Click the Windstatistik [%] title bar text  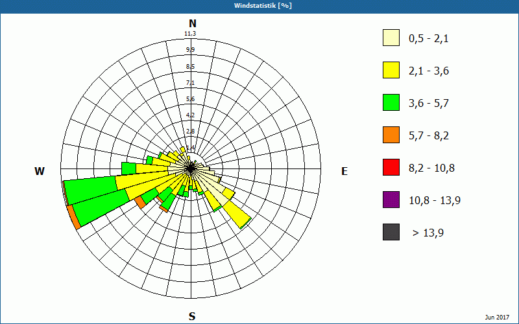(263, 6)
